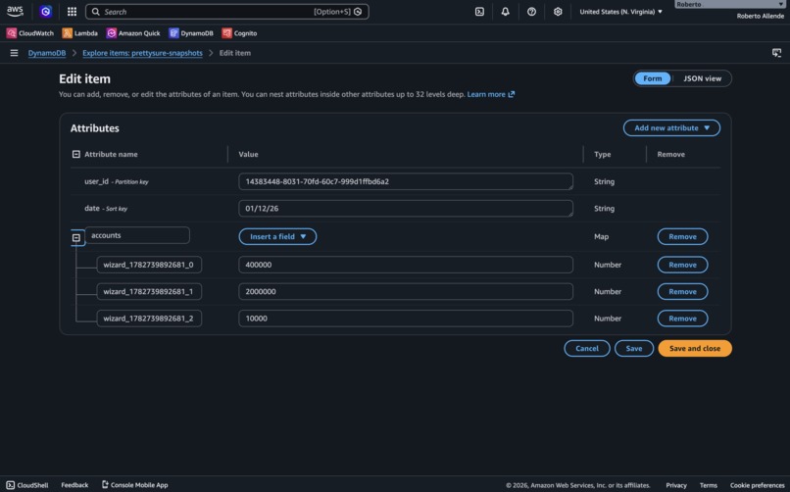790x492 pixels.
Task: Open the CloudWatch favorite shortcut
Action: (29, 33)
